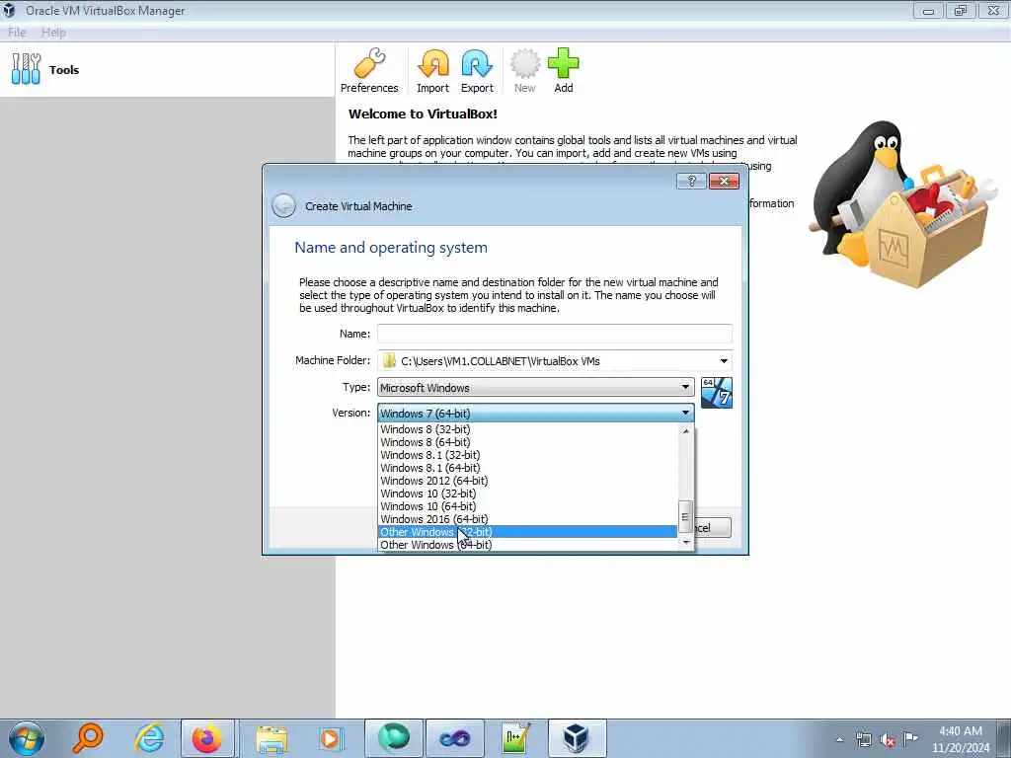Viewport: 1011px width, 758px height.
Task: Pick Windows 2012 (64-bit) option
Action: pos(527,481)
